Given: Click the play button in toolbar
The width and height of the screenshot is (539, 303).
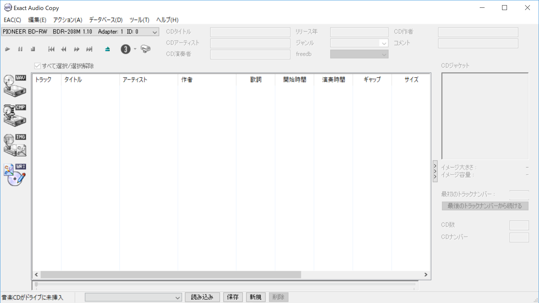Looking at the screenshot, I should 7,49.
